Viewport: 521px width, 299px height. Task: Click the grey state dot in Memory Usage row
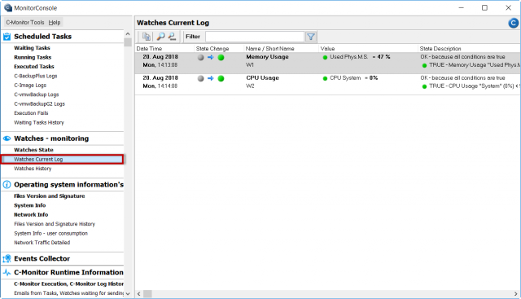click(x=200, y=57)
